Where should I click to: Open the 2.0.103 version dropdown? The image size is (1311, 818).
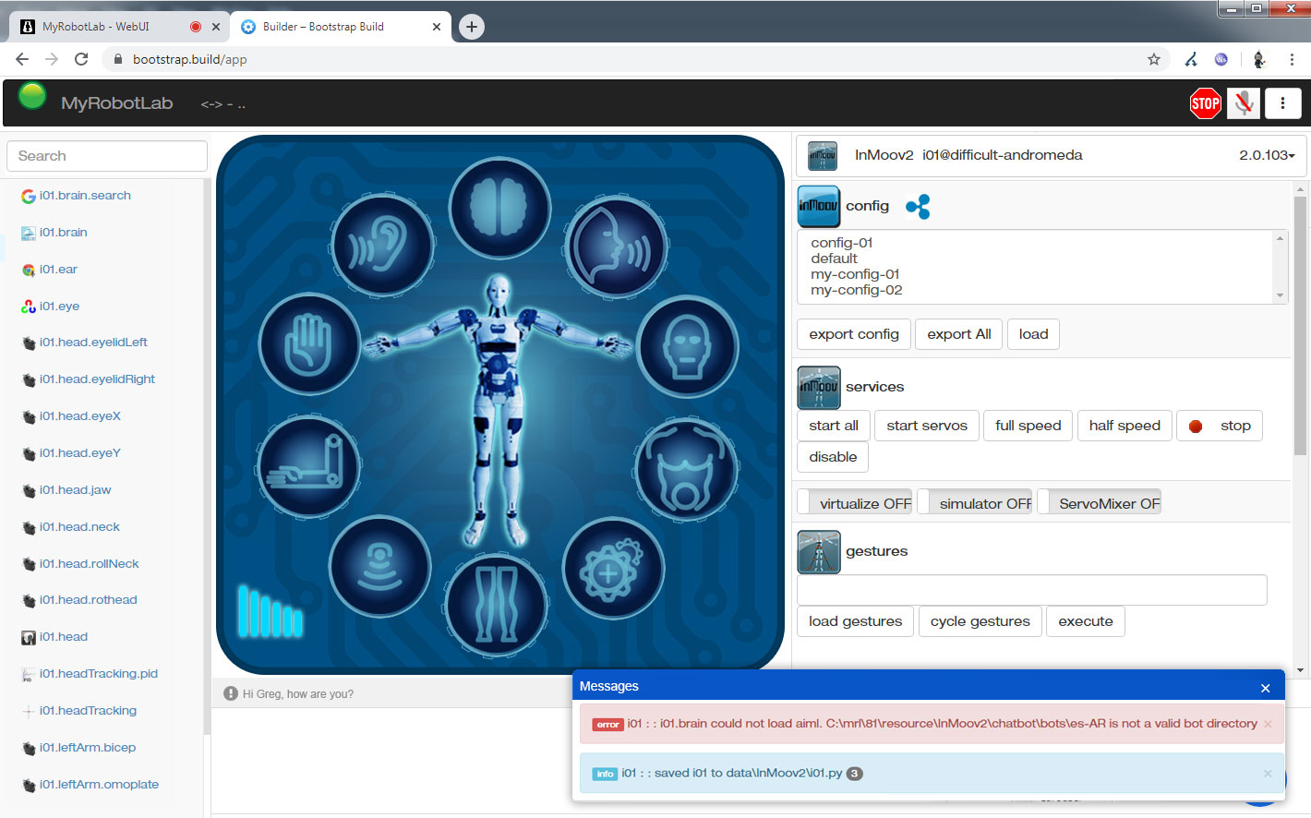(x=1267, y=155)
